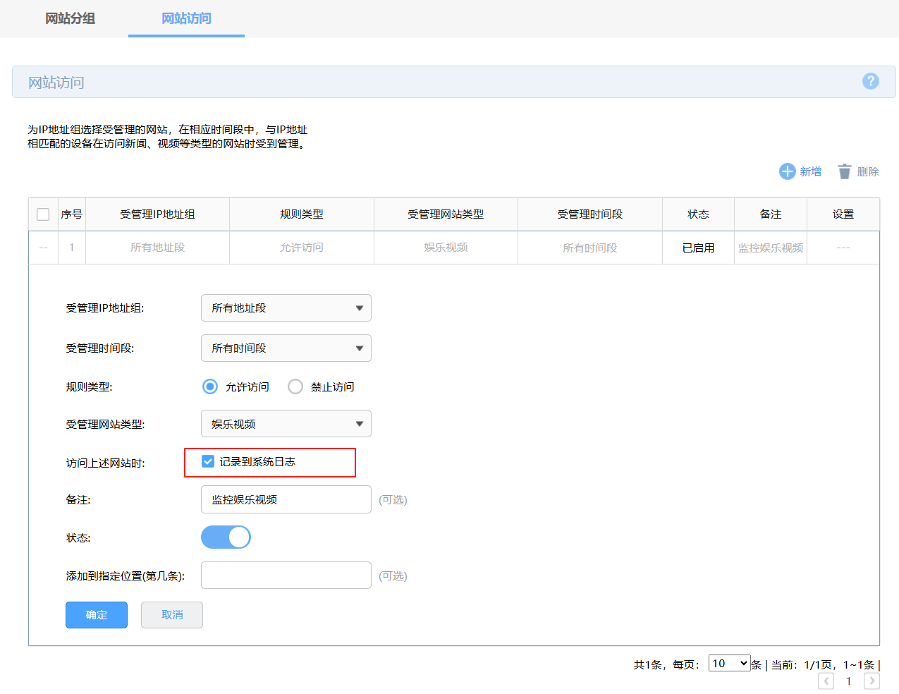This screenshot has height=694, width=899.
Task: Click page number 1 in pagination
Action: [848, 681]
